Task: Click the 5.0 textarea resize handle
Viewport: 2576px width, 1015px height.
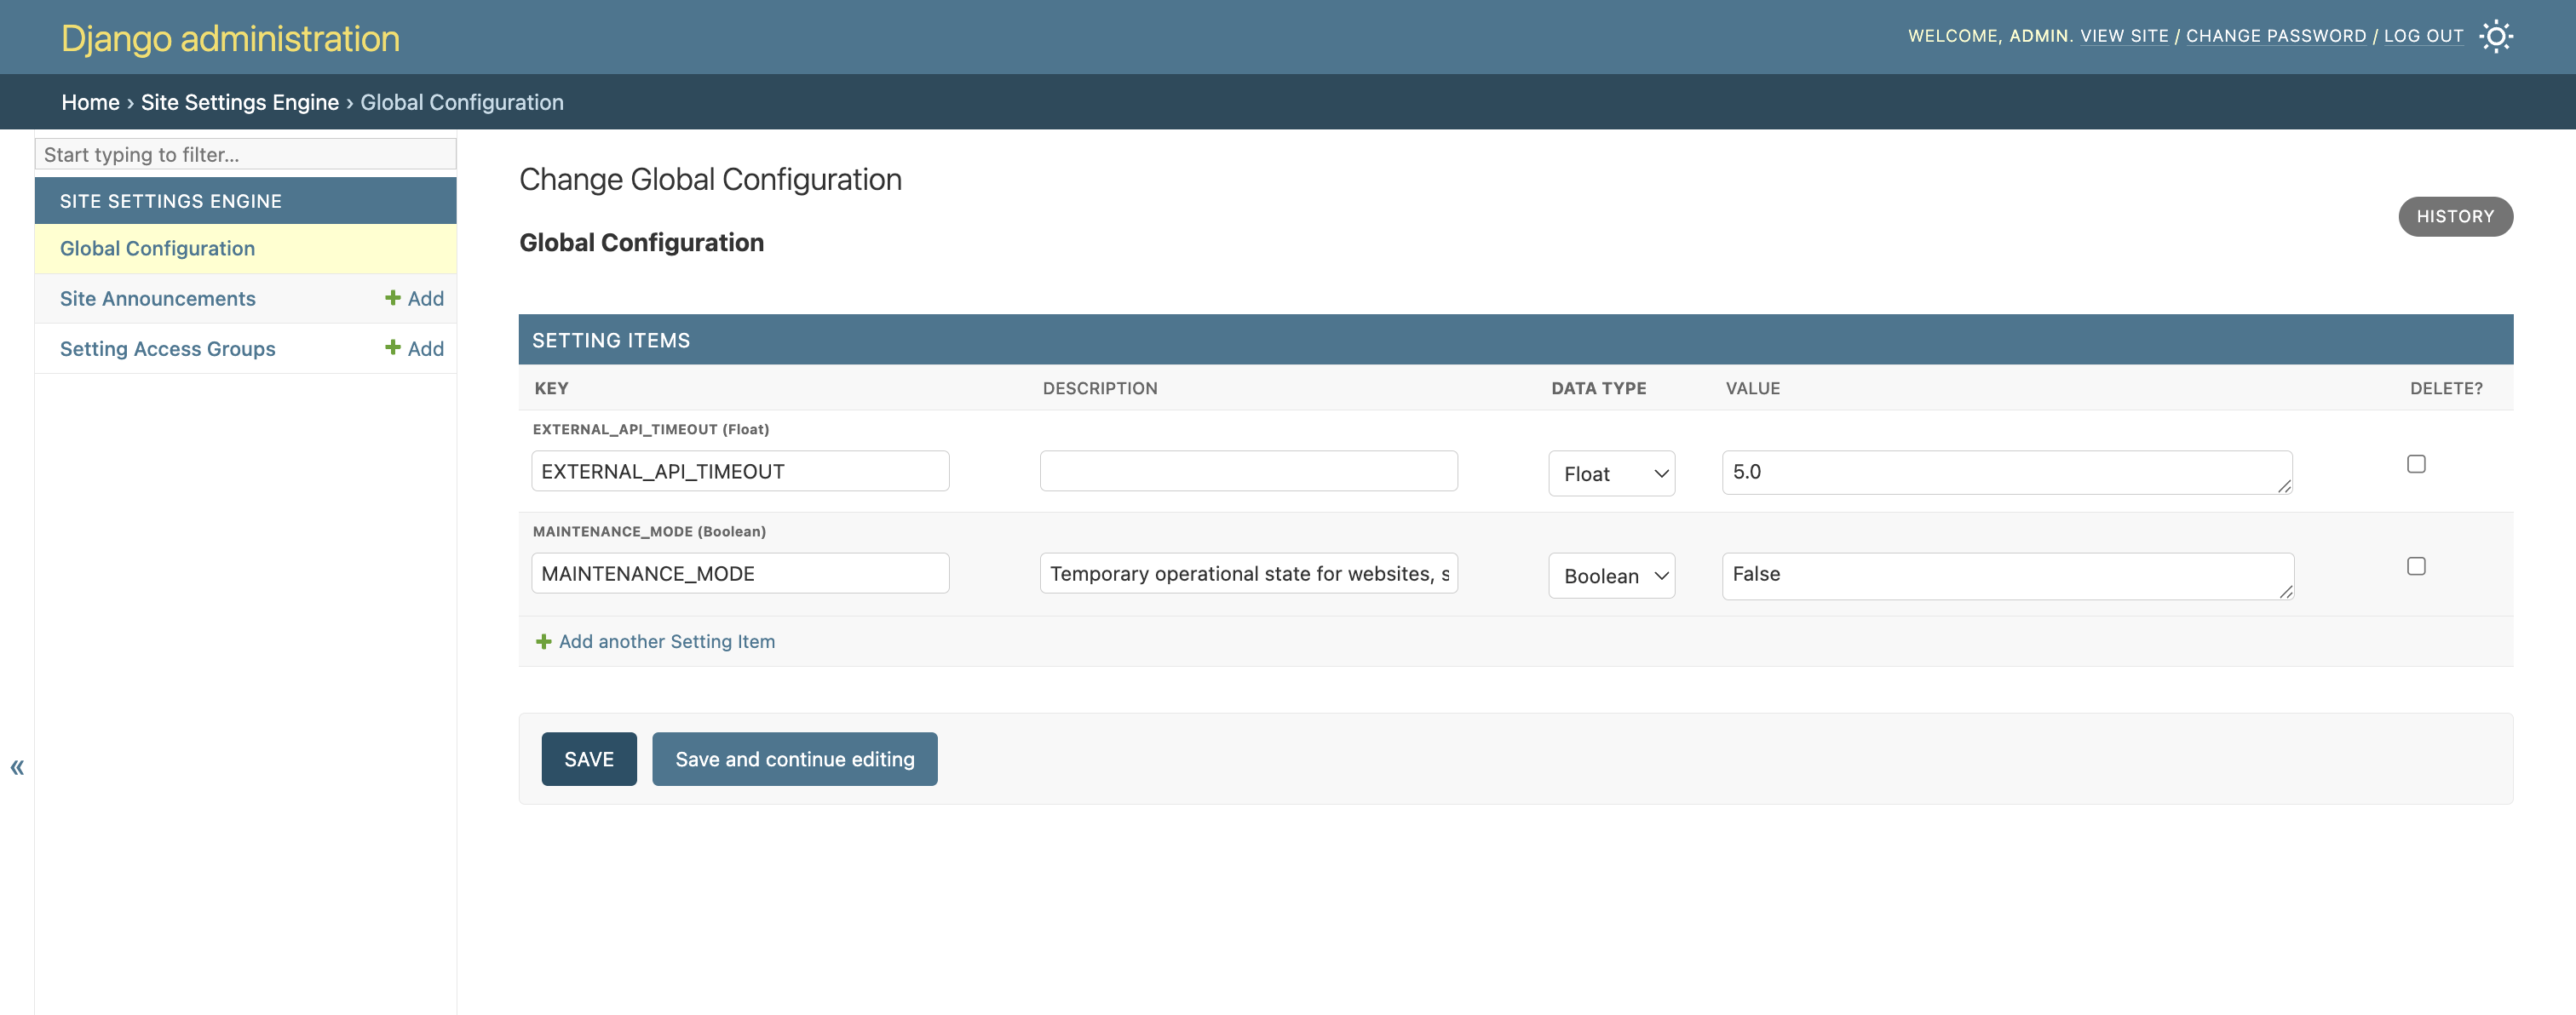Action: pos(2284,486)
